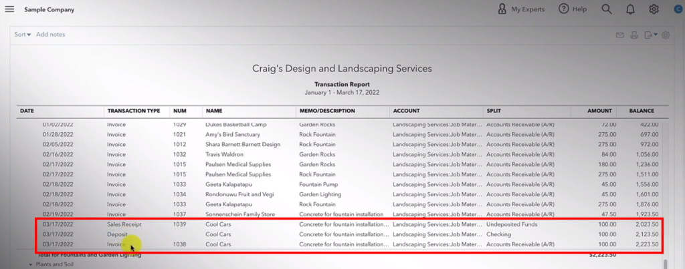
Task: Open invoice number 1038
Action: (179, 244)
